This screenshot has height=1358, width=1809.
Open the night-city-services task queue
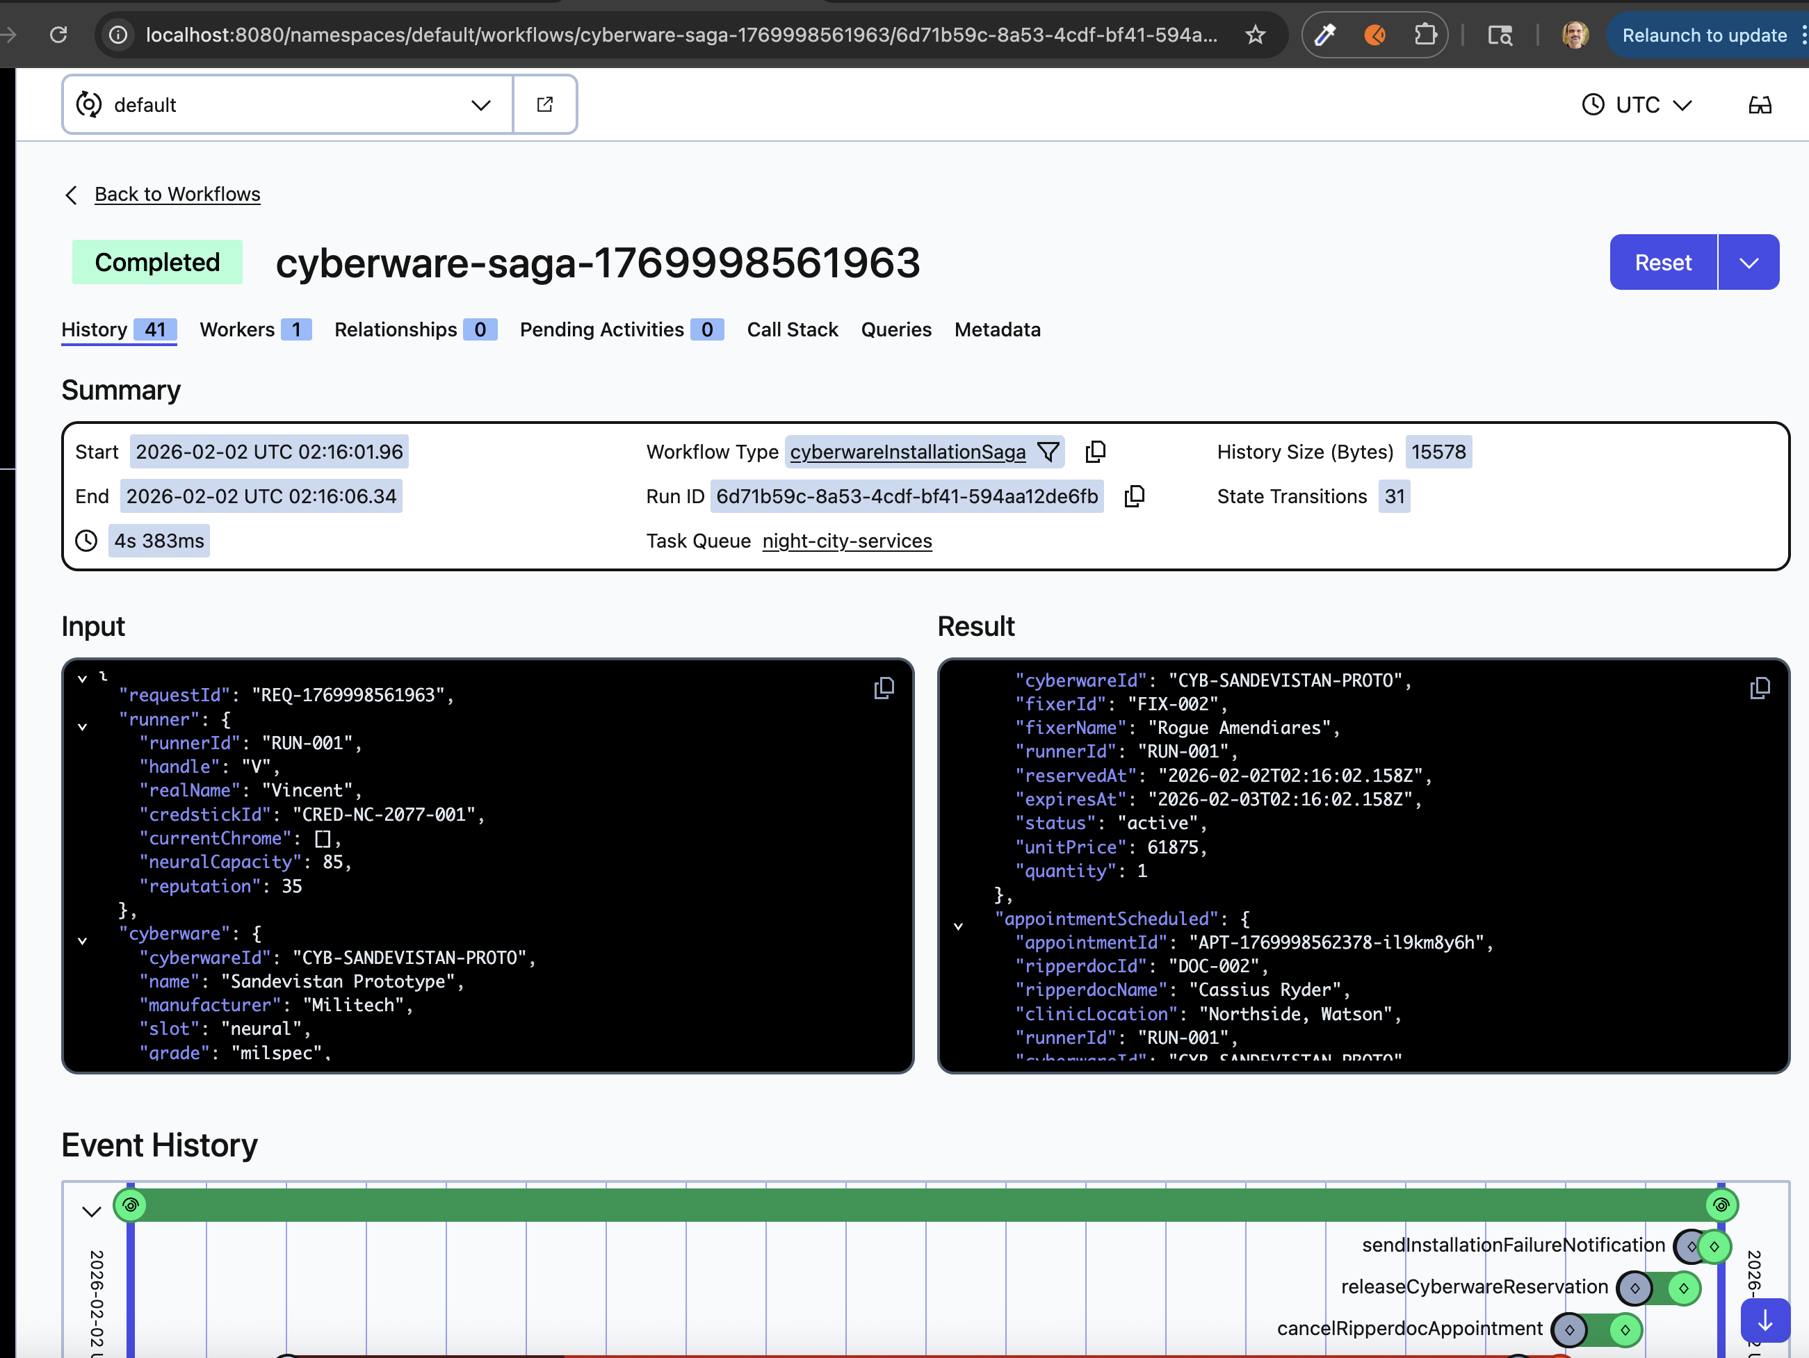[x=846, y=541]
